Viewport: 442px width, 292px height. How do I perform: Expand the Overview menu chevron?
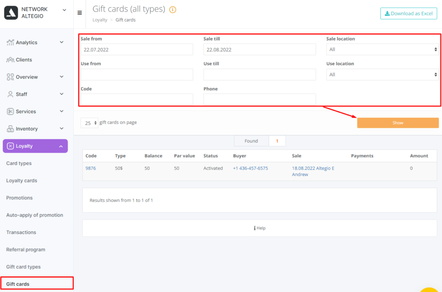(61, 77)
